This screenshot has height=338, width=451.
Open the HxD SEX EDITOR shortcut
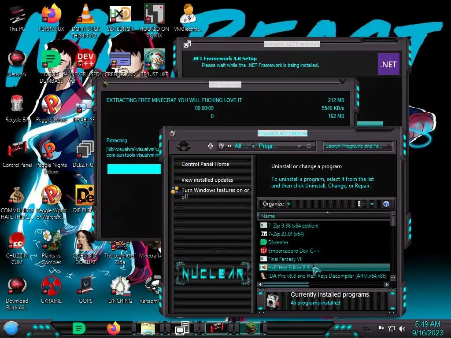tap(120, 18)
